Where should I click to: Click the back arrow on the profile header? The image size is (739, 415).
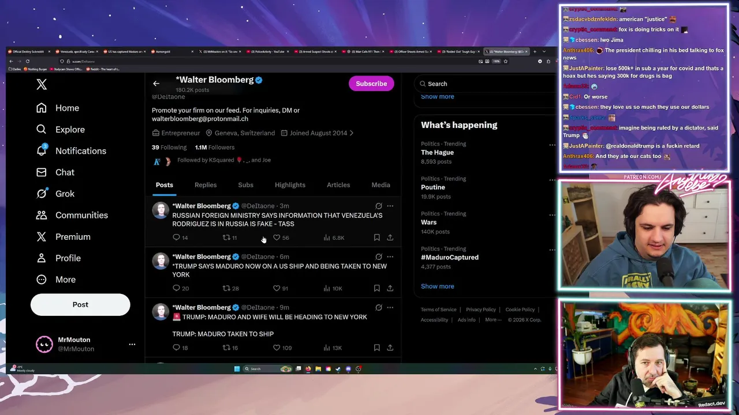click(x=156, y=84)
